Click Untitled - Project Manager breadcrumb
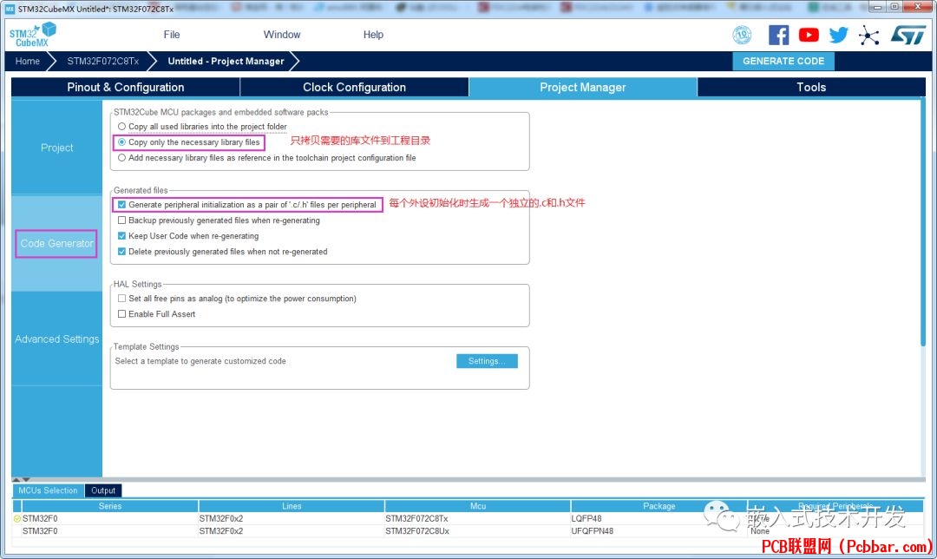 (226, 61)
